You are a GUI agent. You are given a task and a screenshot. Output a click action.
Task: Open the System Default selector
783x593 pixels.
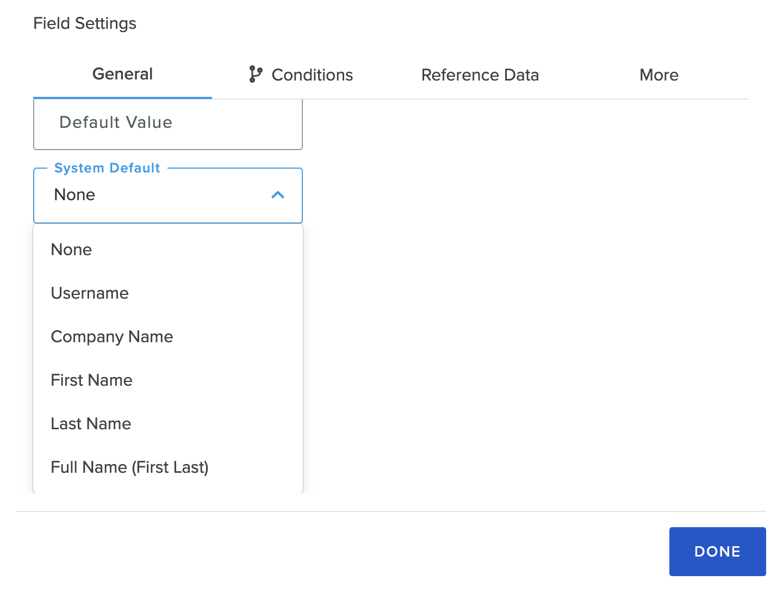(168, 195)
